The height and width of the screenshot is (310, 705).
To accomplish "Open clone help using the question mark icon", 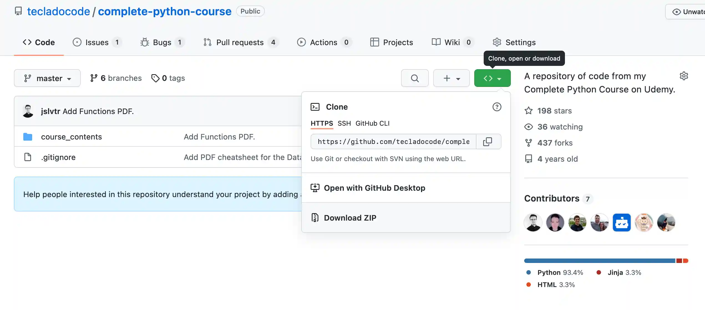I will point(497,107).
